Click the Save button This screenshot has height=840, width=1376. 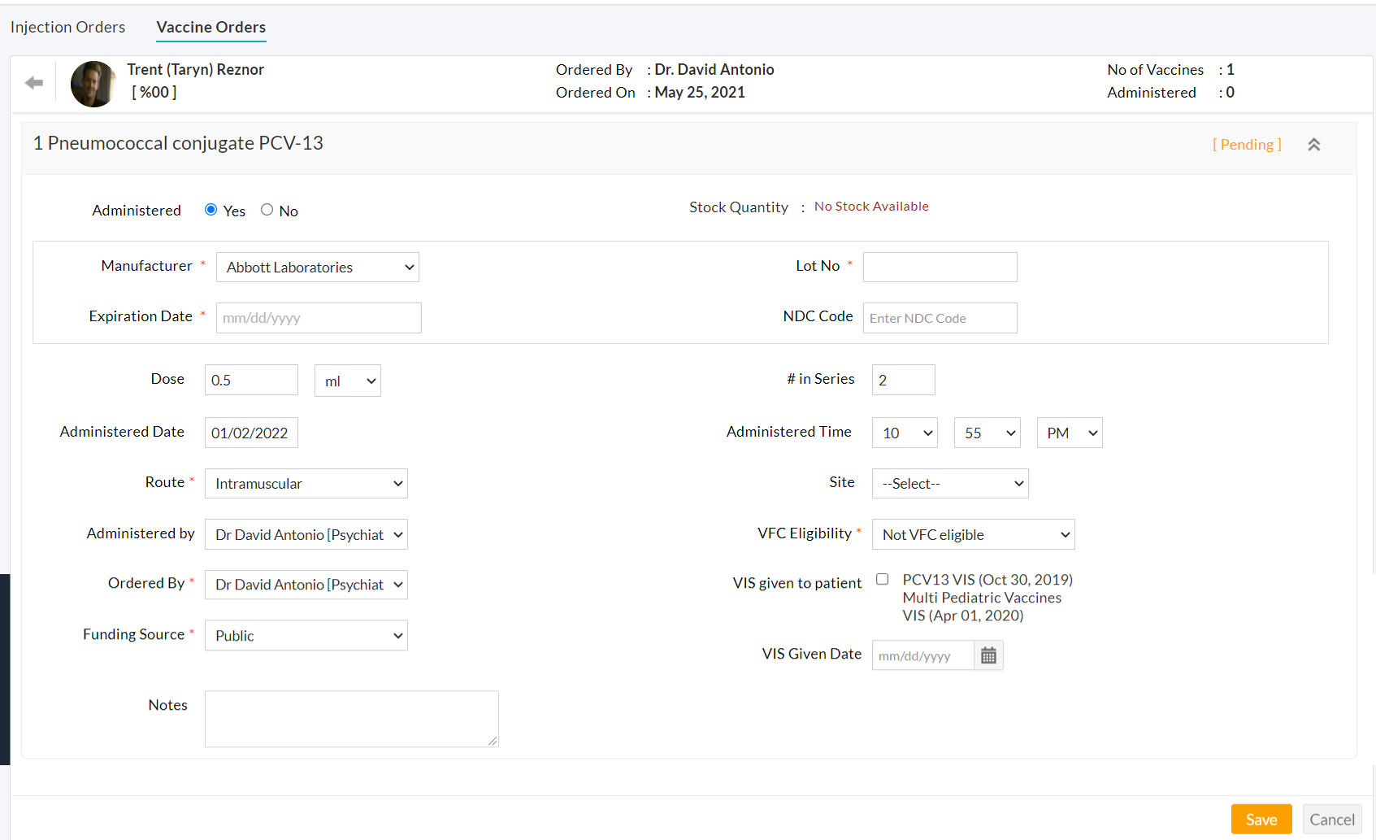1261,820
